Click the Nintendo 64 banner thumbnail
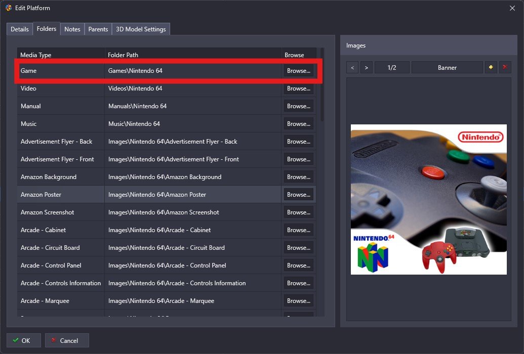This screenshot has height=354, width=524. tap(428, 198)
